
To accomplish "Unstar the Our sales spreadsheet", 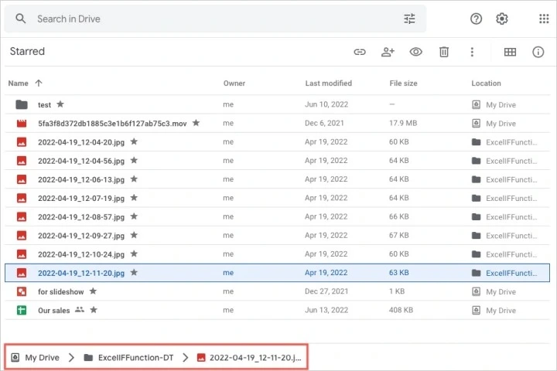I will click(x=94, y=310).
